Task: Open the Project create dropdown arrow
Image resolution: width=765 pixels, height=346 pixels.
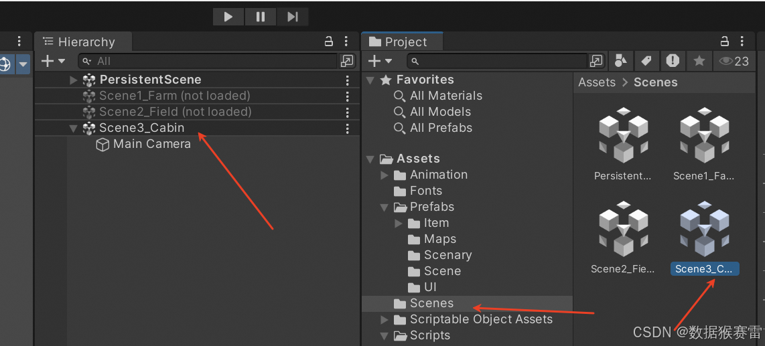Action: coord(389,61)
